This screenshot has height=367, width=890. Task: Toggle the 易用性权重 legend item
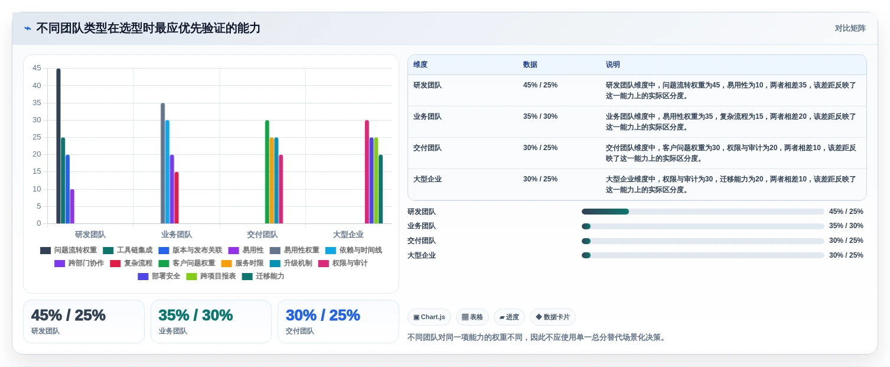[x=294, y=250]
